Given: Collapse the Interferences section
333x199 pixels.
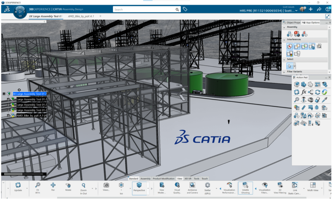Looking at the screenshot, I should (284, 40).
